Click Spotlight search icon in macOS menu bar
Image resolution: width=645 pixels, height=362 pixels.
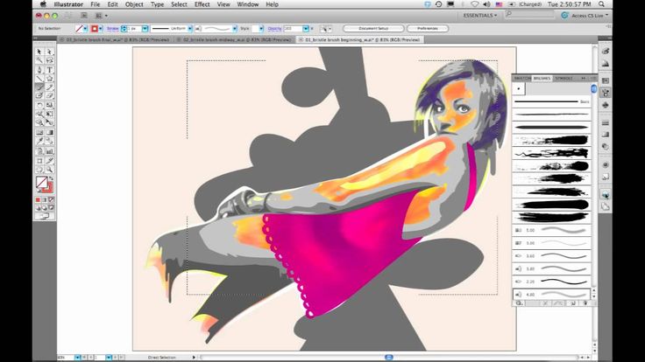(x=601, y=4)
